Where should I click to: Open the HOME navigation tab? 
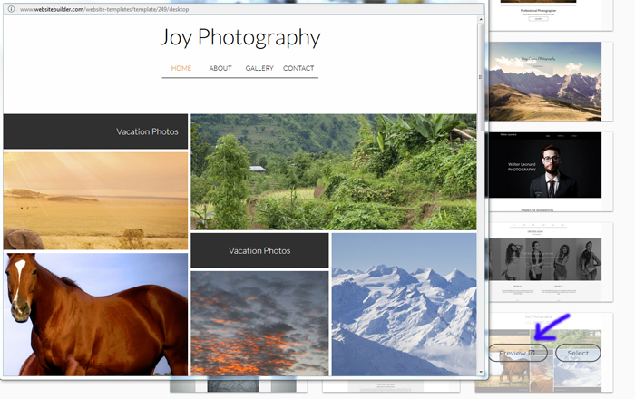point(181,68)
